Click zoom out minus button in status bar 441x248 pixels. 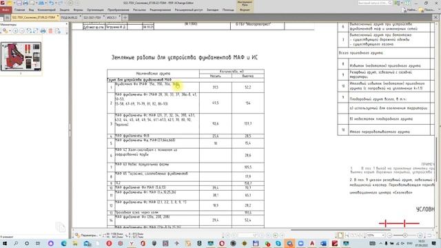coord(389,235)
